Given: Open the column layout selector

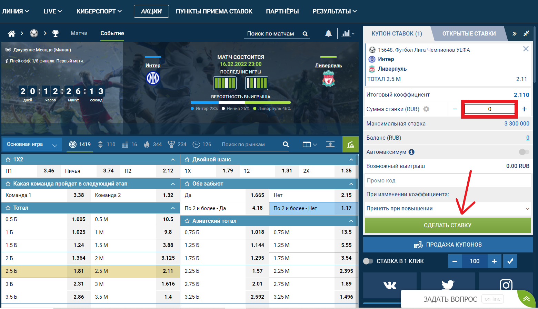Looking at the screenshot, I should pyautogui.click(x=310, y=144).
